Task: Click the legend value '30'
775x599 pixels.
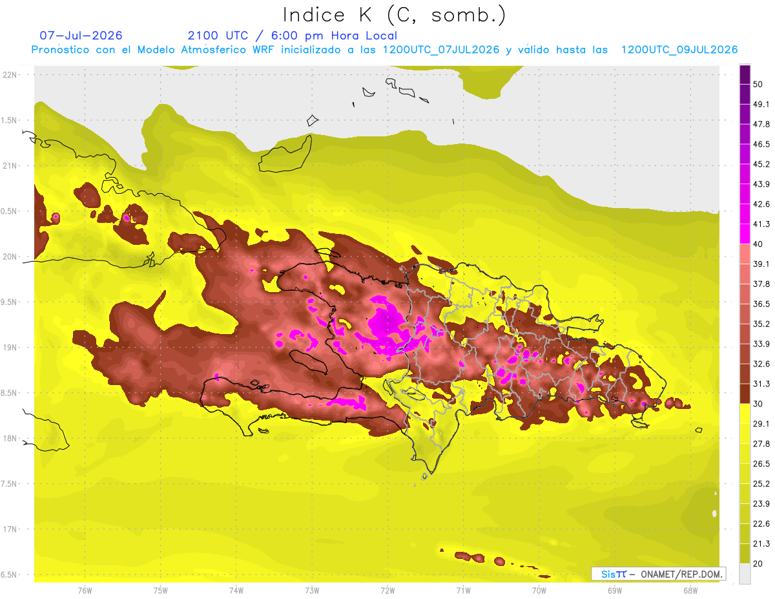Action: 758,404
